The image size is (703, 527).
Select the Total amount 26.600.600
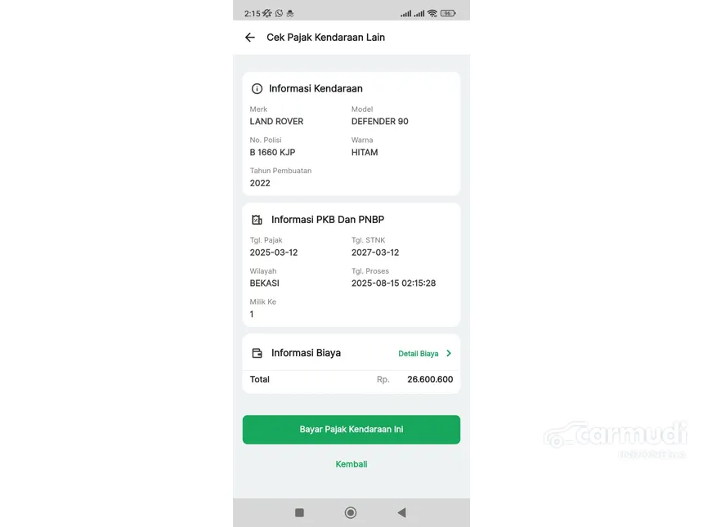pos(430,380)
